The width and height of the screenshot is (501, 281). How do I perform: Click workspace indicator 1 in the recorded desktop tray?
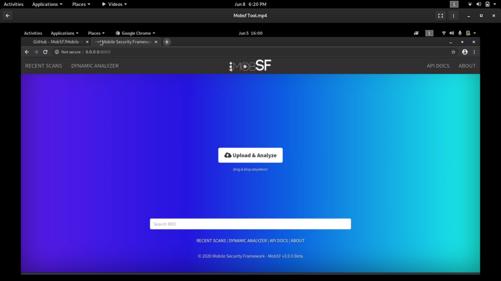coord(429,33)
